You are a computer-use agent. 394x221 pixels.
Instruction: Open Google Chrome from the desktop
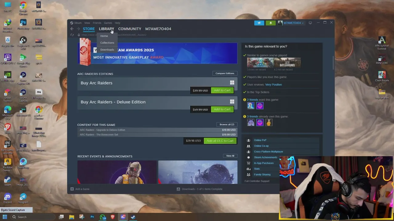coord(23,8)
